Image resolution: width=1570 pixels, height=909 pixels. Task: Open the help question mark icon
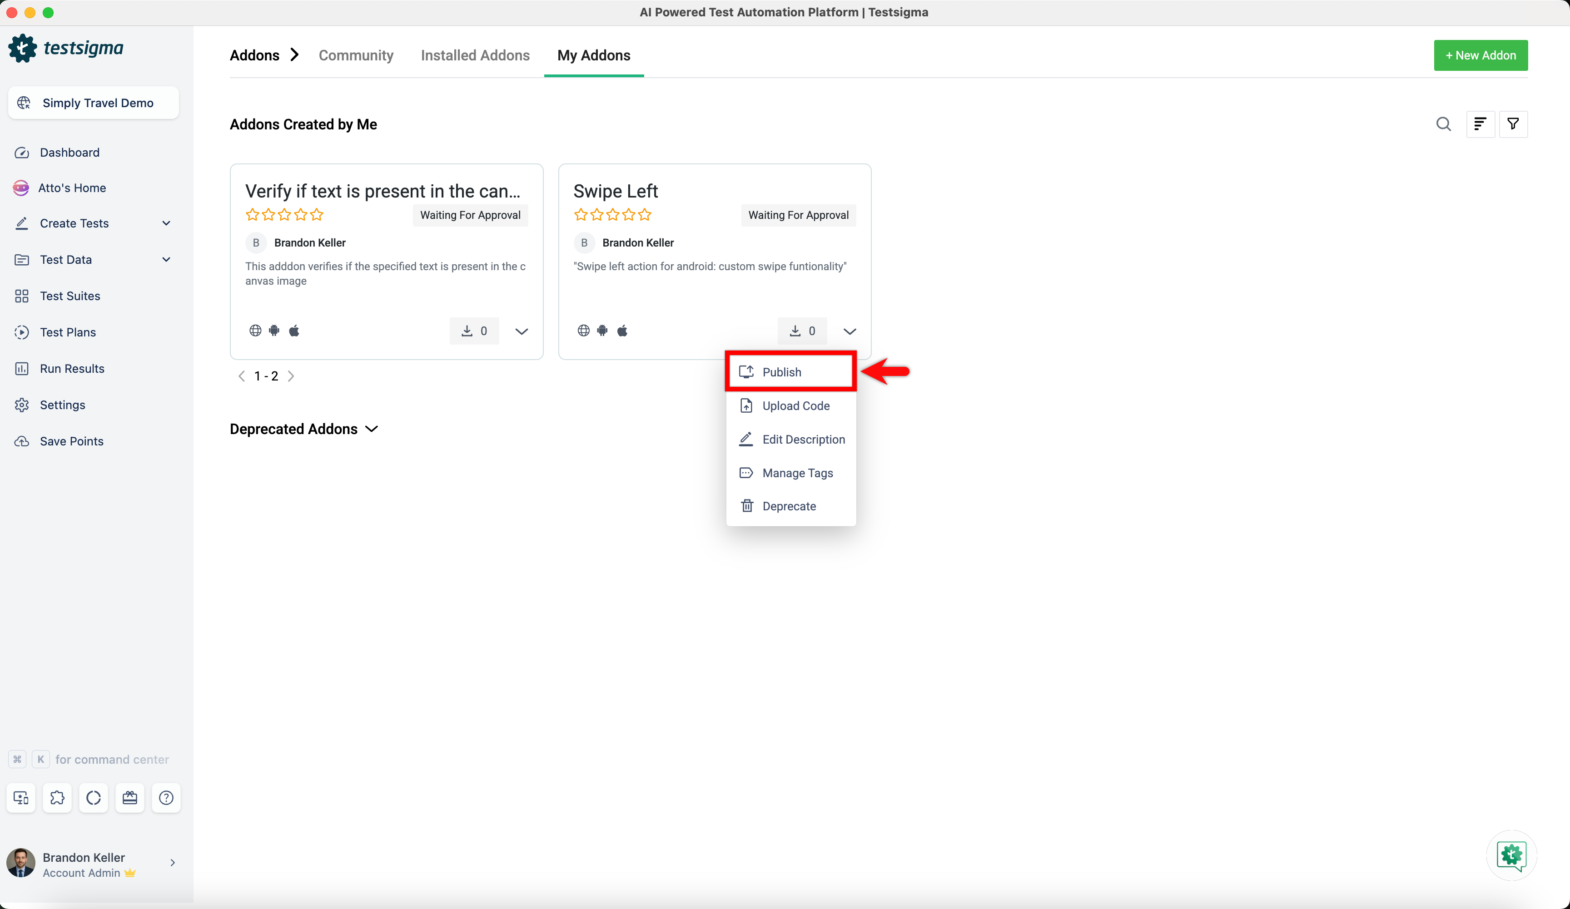(x=166, y=798)
